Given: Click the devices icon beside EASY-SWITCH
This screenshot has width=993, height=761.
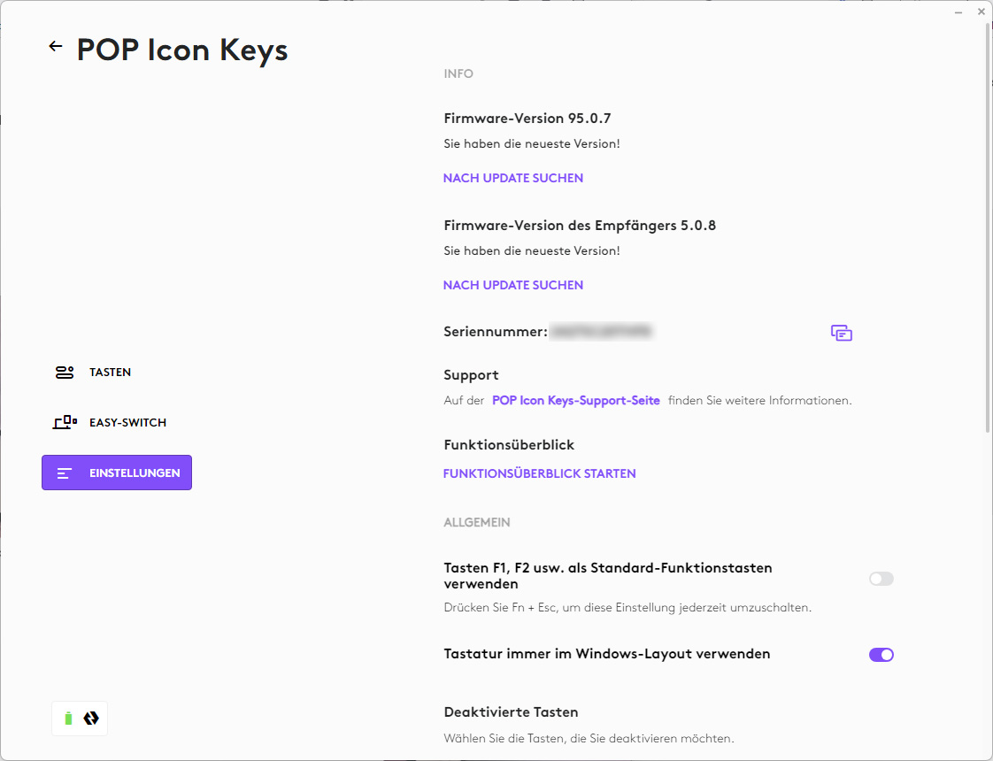Looking at the screenshot, I should (x=65, y=423).
